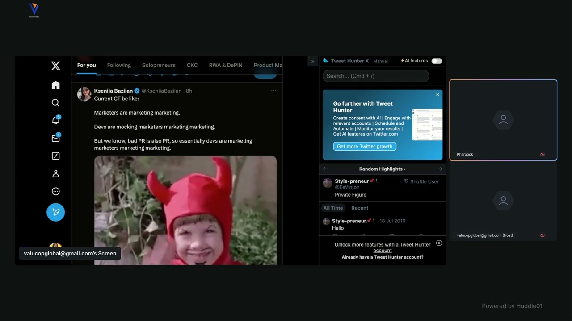This screenshot has height=321, width=572.
Task: Open the notifications bell icon
Action: click(55, 120)
